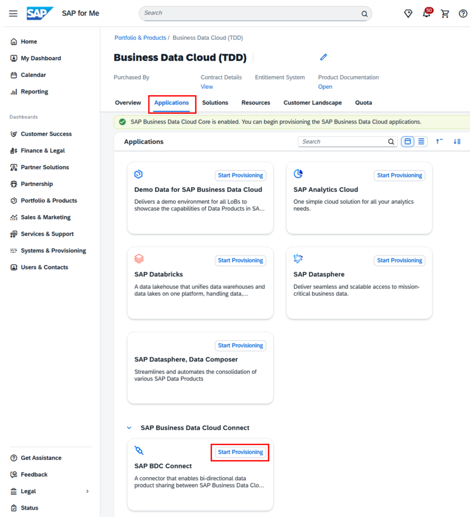The image size is (470, 517).
Task: Switch to the Solutions tab
Action: [215, 103]
